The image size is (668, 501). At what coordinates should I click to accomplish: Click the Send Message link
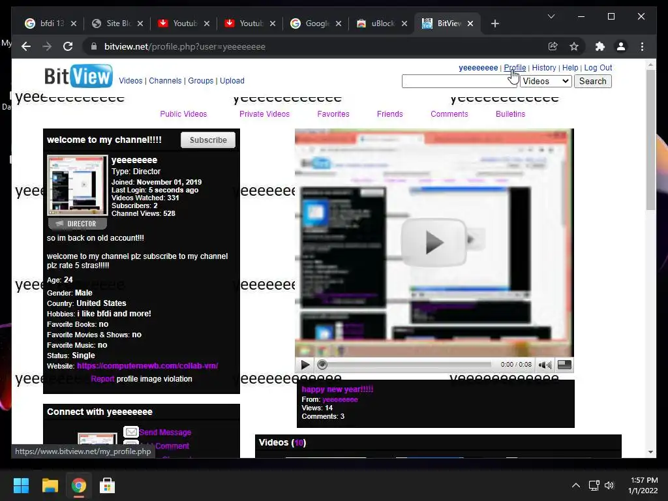pyautogui.click(x=165, y=433)
